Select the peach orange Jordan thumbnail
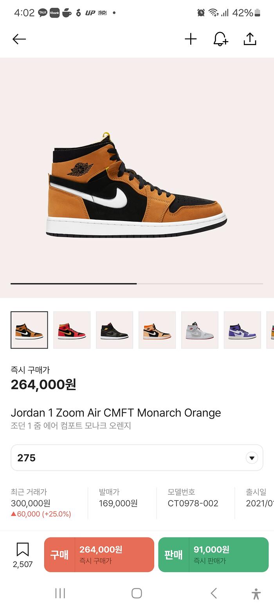274x610 pixels. coord(157,330)
